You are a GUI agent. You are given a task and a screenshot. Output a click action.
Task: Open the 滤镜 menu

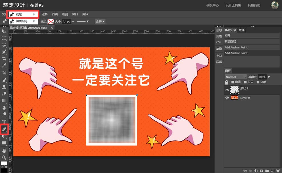point(55,14)
